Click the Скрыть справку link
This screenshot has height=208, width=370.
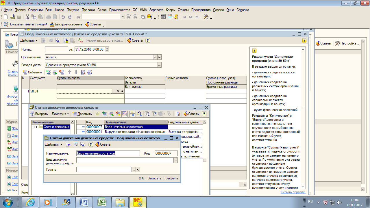pyautogui.click(x=293, y=192)
